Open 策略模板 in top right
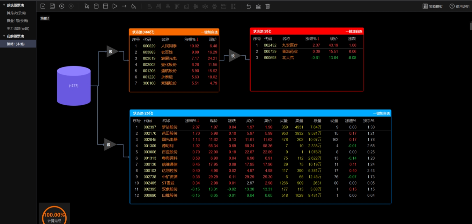The image size is (472, 224). click(432, 6)
